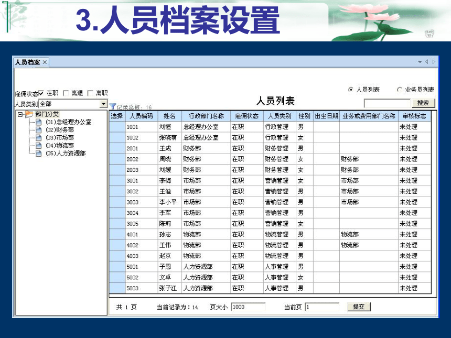Click the document icon for (05)人力资源部
This screenshot has height=338, width=451.
(39, 153)
